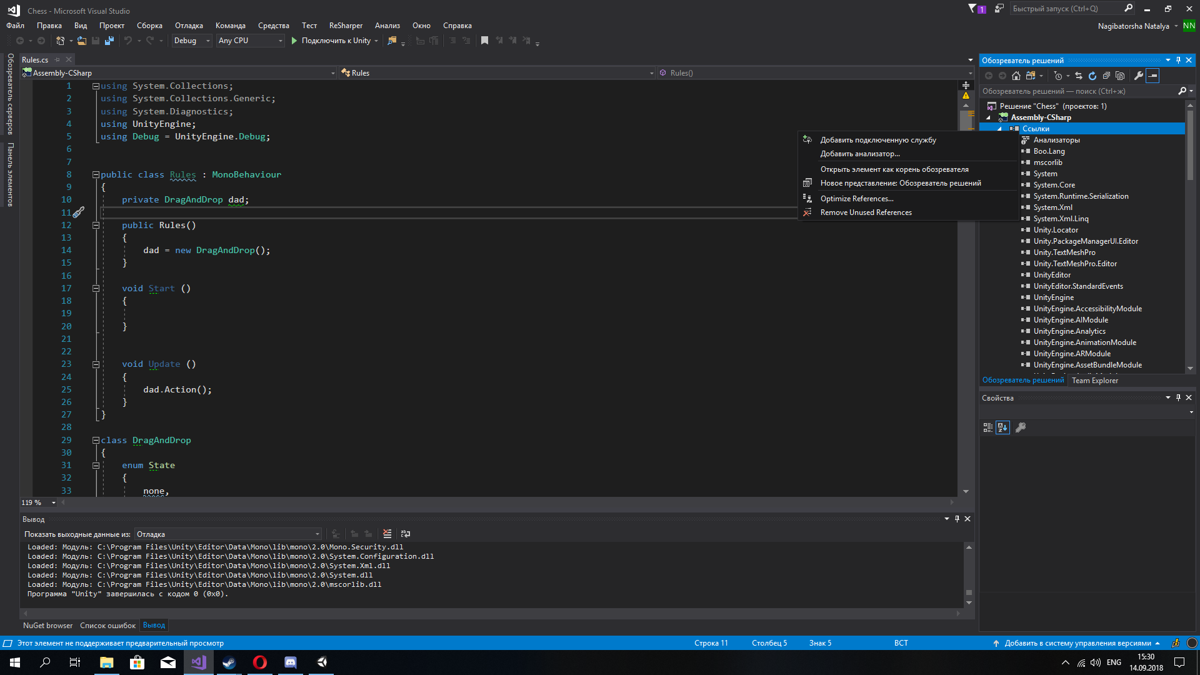Screen dimensions: 1200x675
Task: Click the Save All disks icon
Action: point(109,41)
